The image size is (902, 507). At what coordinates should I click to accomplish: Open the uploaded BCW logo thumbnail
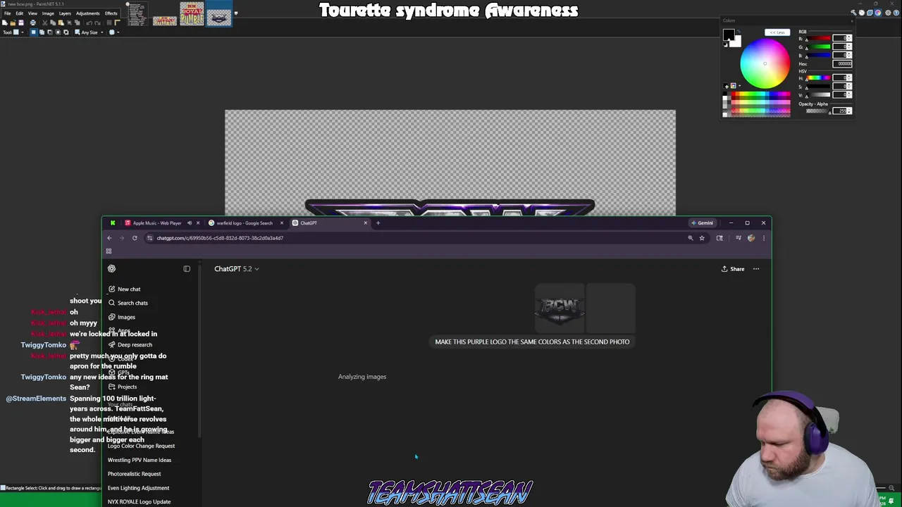tap(560, 308)
